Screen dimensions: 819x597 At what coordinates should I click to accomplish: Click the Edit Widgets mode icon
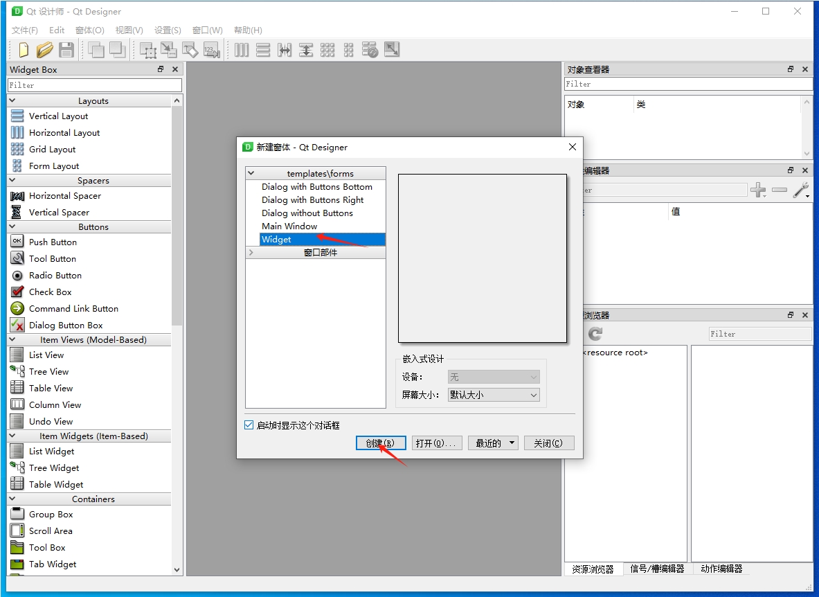[x=148, y=50]
